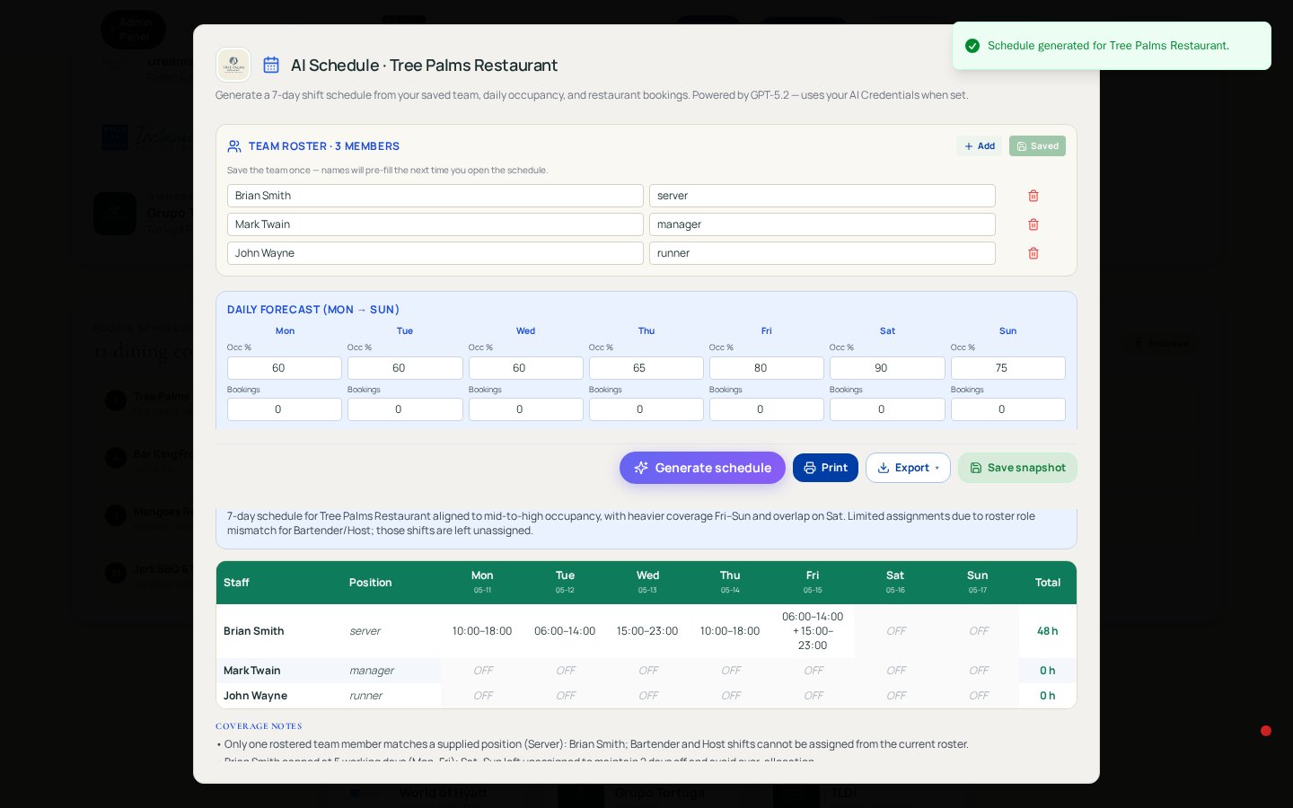The height and width of the screenshot is (808, 1293).
Task: Click Brian Smith's Tuesday shift 06:00–14:00
Action: (x=565, y=631)
